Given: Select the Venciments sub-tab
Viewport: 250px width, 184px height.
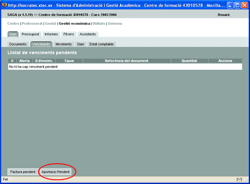Looking at the screenshot, I should (x=41, y=44).
